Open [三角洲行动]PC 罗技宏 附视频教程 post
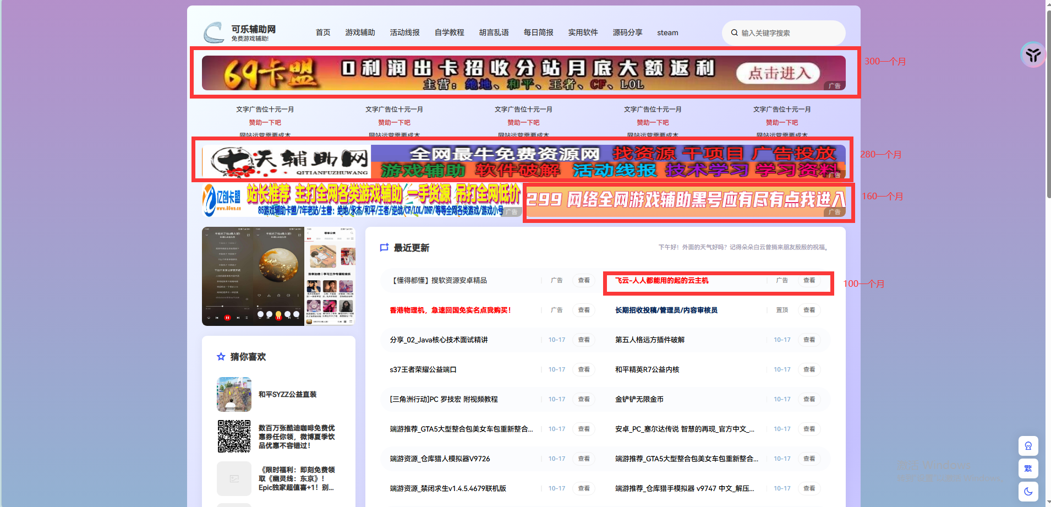1051x507 pixels. pos(444,399)
